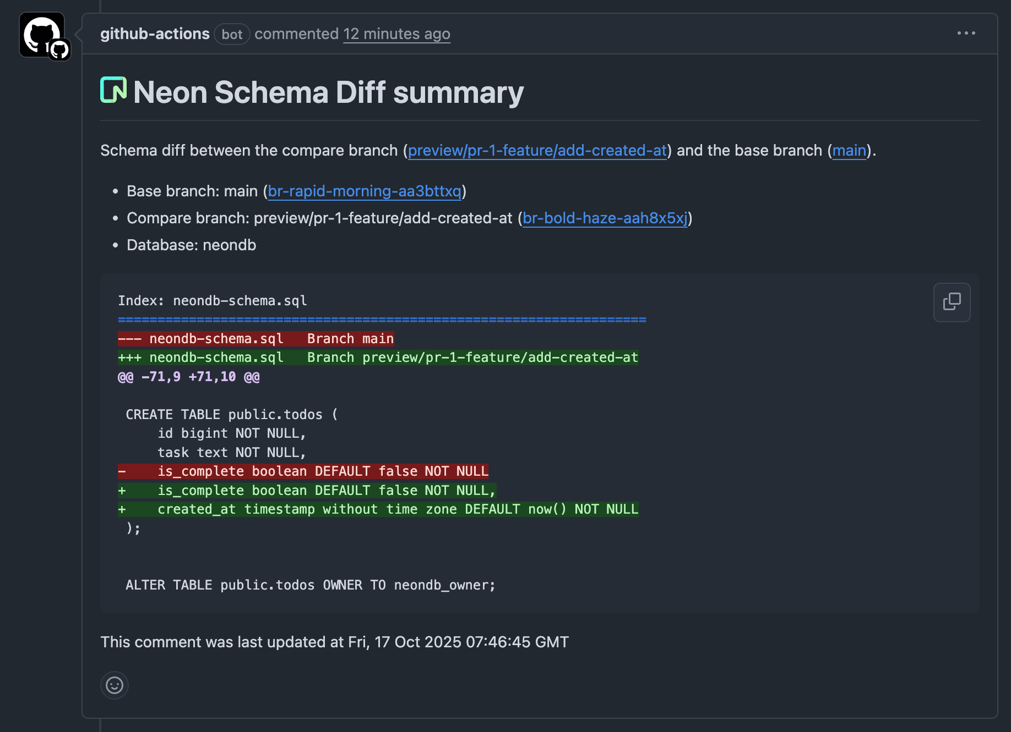Viewport: 1011px width, 732px height.
Task: Open the github-actions profile
Action: pos(155,34)
